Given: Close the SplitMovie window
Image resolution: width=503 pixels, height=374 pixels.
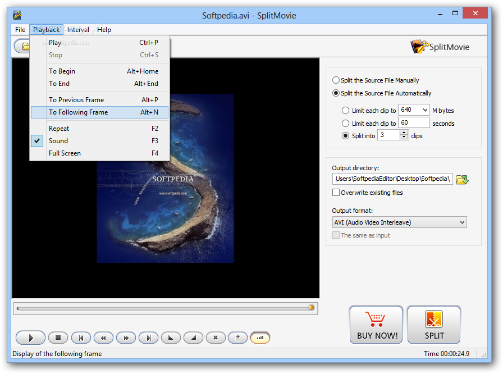Looking at the screenshot, I should pos(475,13).
